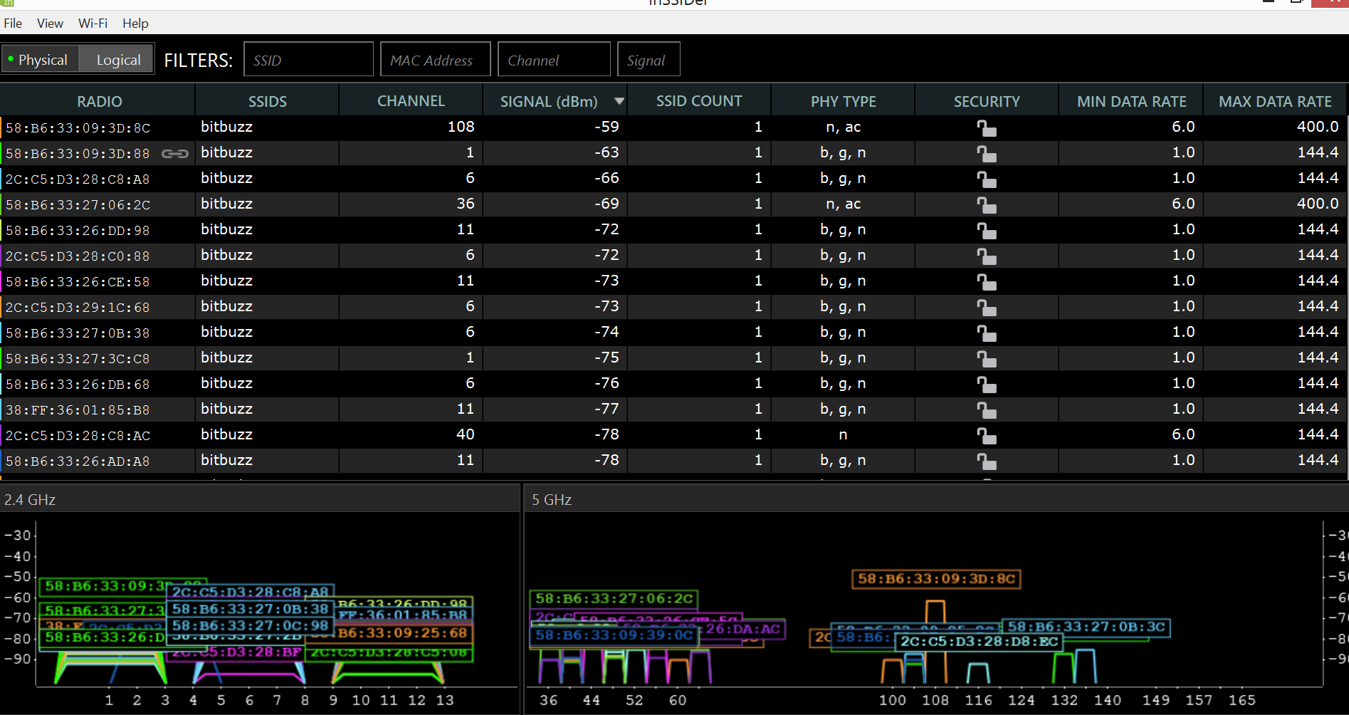Screen dimensions: 1349x715
Task: Focus the SSID filter field
Action: (308, 59)
